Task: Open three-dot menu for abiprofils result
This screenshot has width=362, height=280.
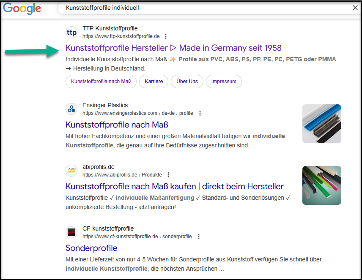Action: click(168, 175)
